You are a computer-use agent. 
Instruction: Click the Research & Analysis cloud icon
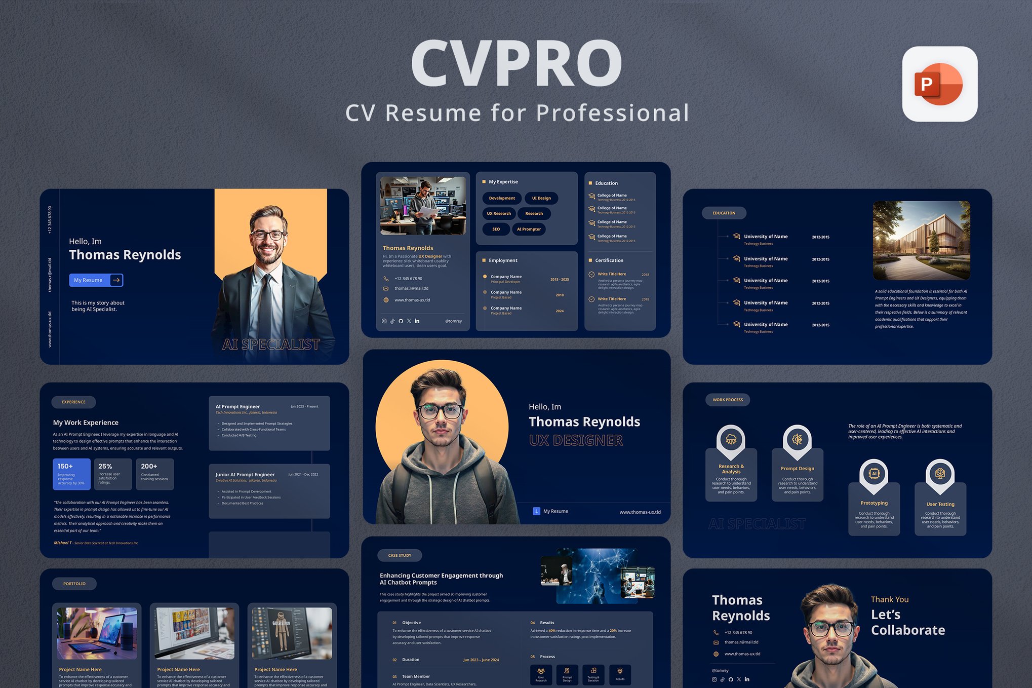pyautogui.click(x=731, y=439)
